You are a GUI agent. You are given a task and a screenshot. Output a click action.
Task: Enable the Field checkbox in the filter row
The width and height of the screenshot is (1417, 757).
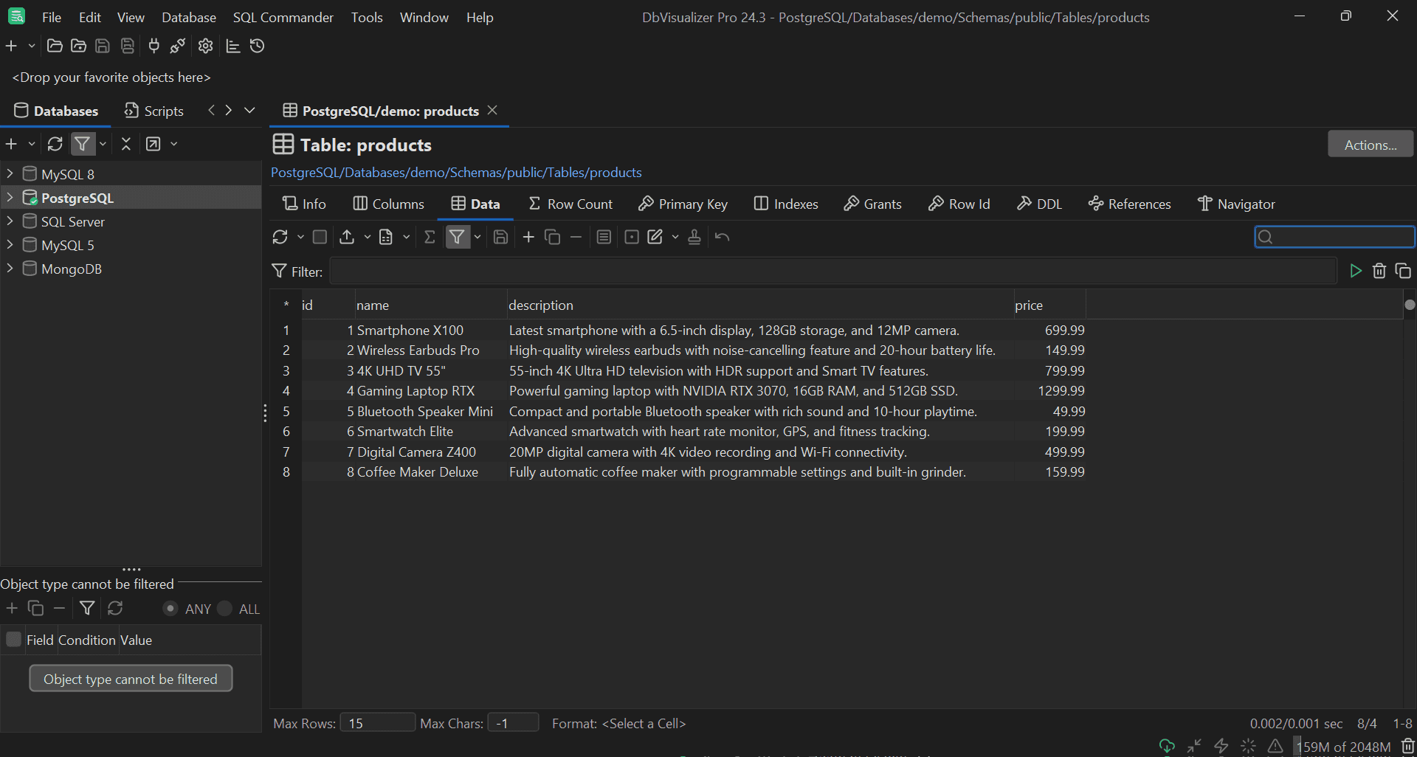(x=13, y=640)
